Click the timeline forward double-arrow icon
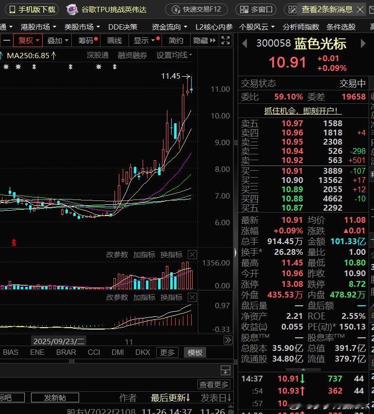Image resolution: width=374 pixels, height=414 pixels. (228, 340)
